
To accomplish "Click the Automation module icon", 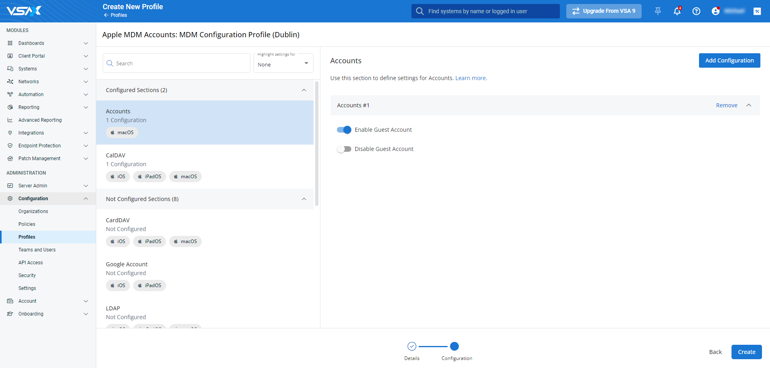I will (x=10, y=95).
